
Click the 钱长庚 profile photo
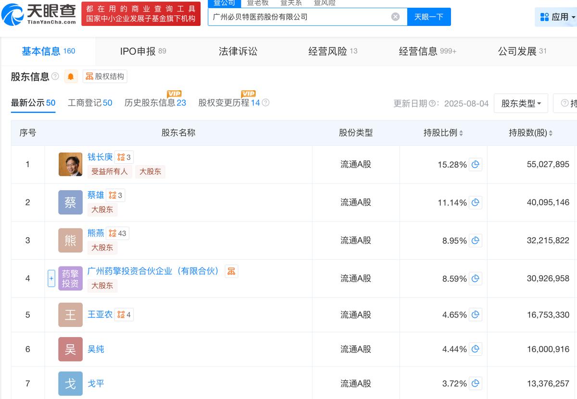coord(70,164)
